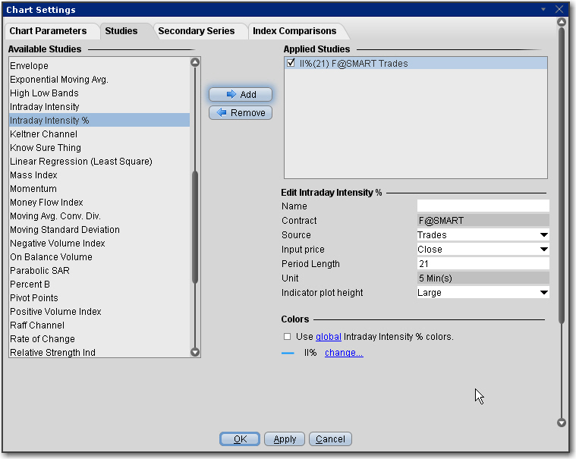Select Keltner Channel in Available Studies
The image size is (576, 459).
(x=44, y=134)
